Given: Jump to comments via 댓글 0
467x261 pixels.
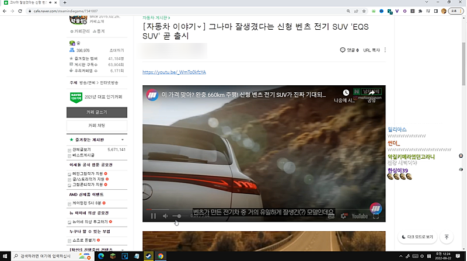Looking at the screenshot, I should pos(349,50).
